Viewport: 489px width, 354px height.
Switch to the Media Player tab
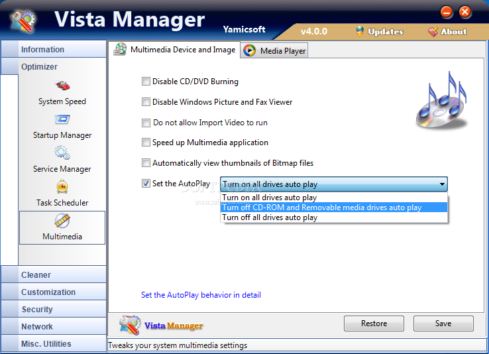[274, 50]
